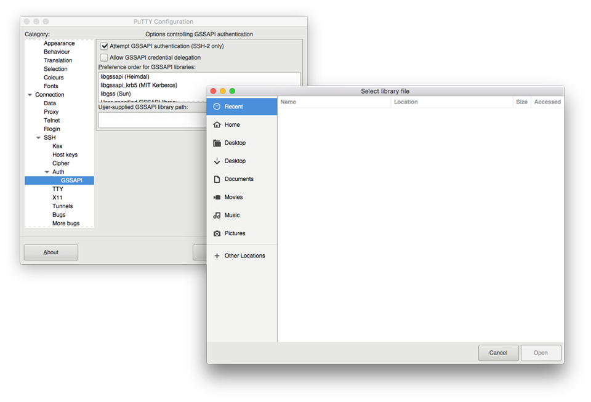Click the User-supplied GSSAPI library path field
Screen dimensions: 591x402
pyautogui.click(x=151, y=120)
